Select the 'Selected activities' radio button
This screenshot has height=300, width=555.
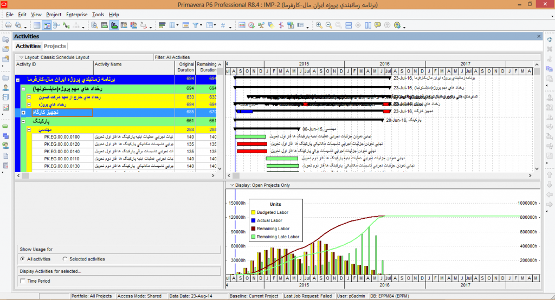point(65,259)
